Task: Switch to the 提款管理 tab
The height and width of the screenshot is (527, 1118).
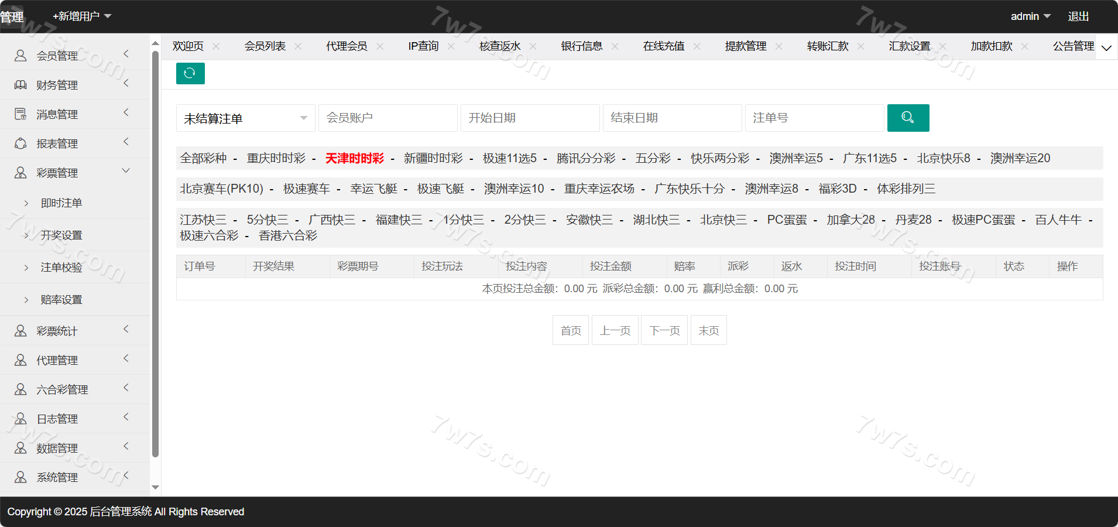Action: [745, 46]
